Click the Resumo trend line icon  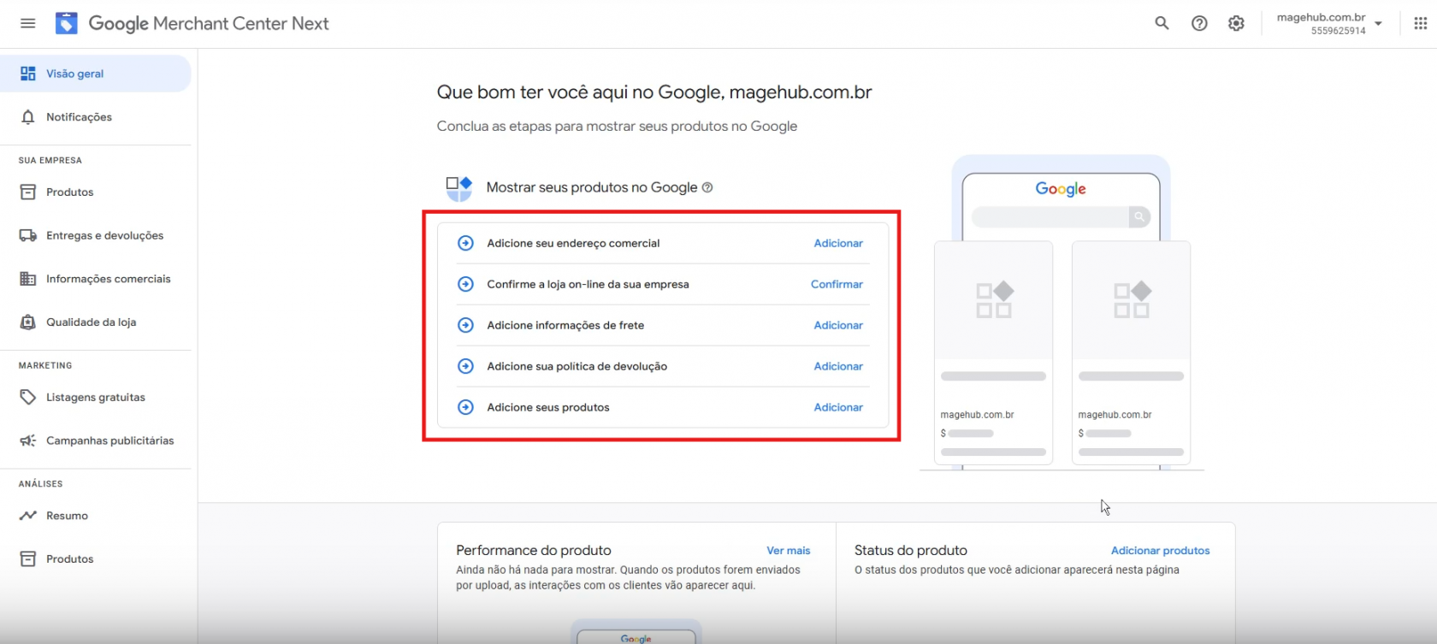click(x=28, y=516)
